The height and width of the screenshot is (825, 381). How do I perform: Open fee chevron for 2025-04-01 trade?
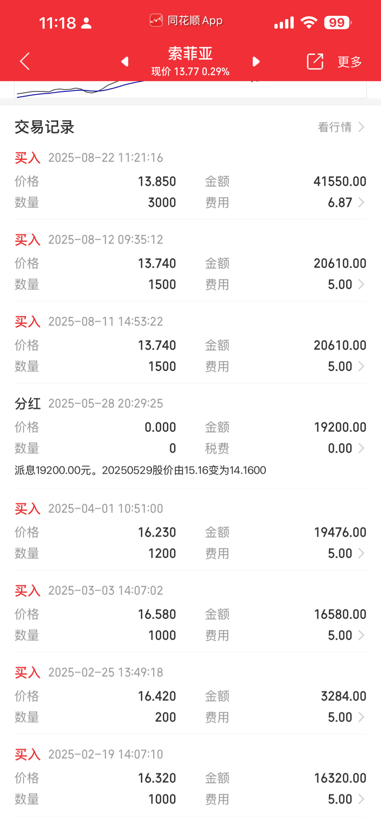click(x=362, y=553)
